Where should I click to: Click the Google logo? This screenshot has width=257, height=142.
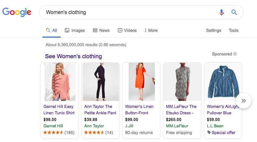click(17, 12)
